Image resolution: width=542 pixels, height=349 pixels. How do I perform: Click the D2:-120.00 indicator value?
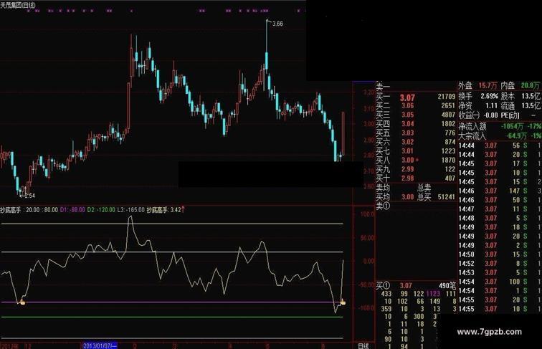pos(101,209)
